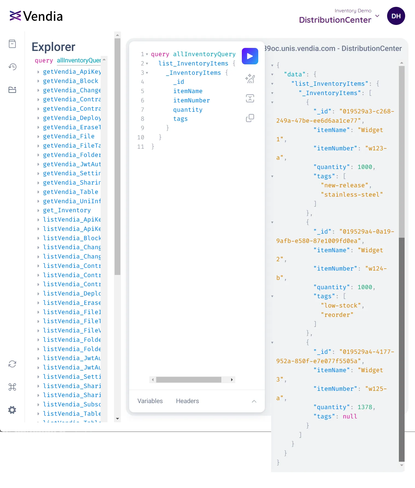Toggle the GraphiQL Explorer plugin icon

click(12, 90)
